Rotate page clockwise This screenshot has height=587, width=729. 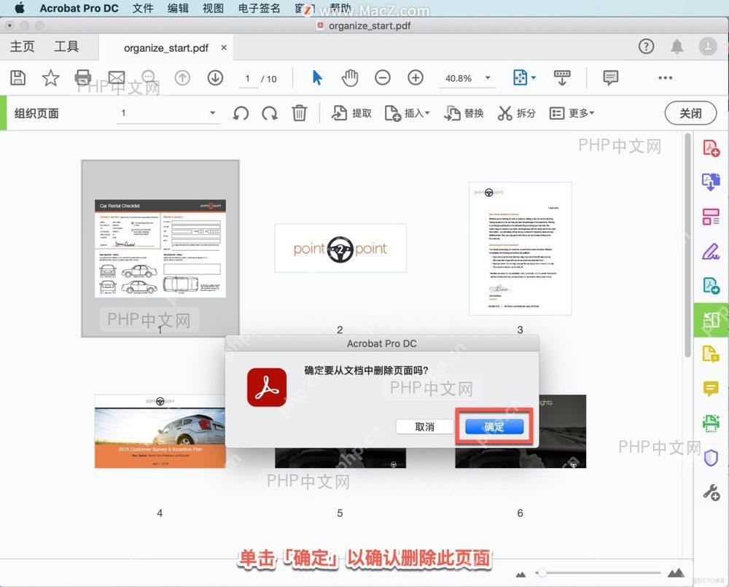coord(270,113)
